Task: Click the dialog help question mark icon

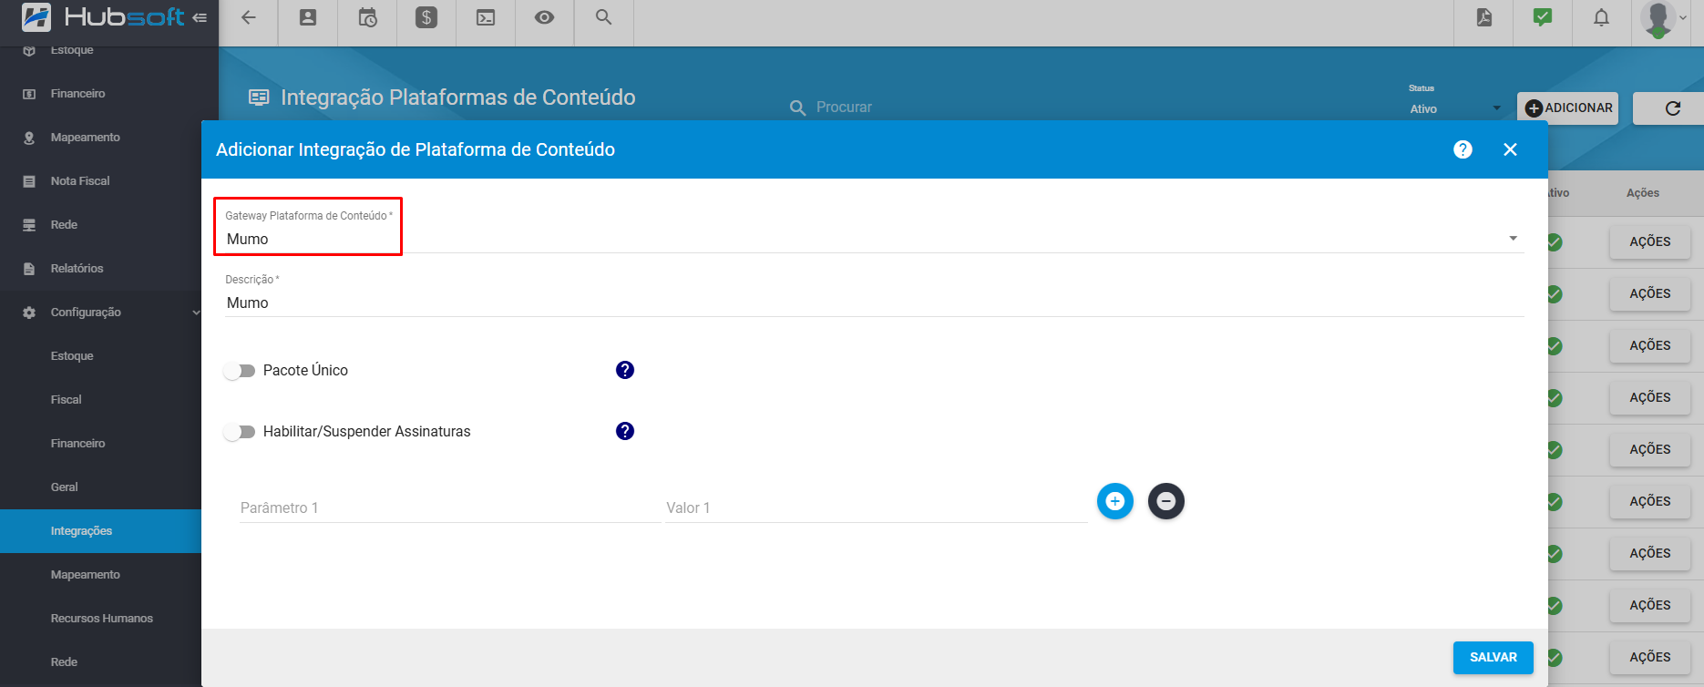Action: click(1463, 149)
